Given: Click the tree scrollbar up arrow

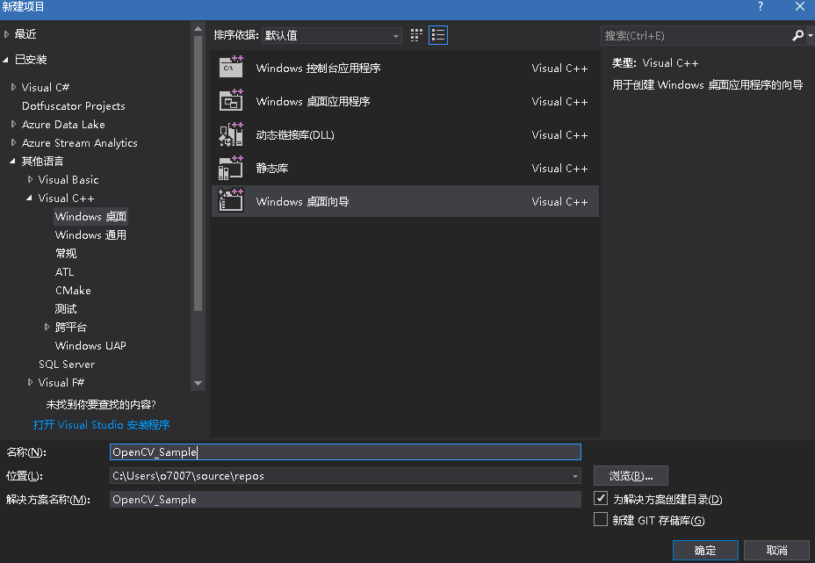Looking at the screenshot, I should 198,29.
